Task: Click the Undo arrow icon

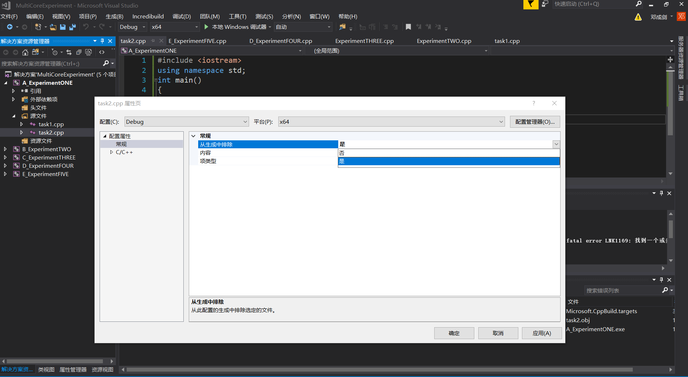Action: pos(86,27)
